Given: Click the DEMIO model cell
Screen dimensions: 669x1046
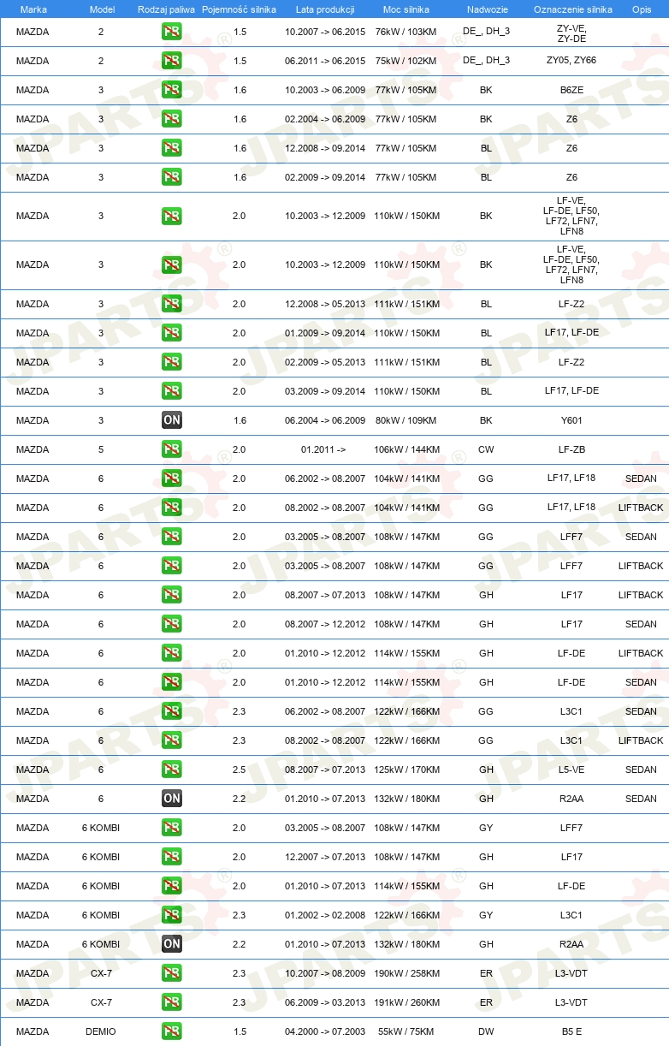Looking at the screenshot, I should [x=101, y=1032].
